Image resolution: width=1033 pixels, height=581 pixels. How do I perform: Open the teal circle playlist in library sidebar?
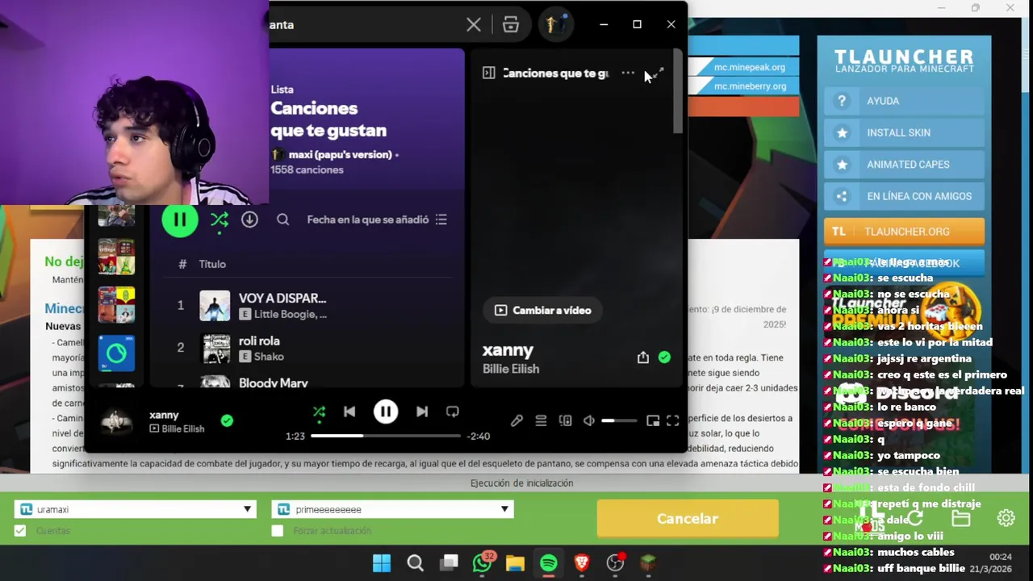tap(116, 353)
